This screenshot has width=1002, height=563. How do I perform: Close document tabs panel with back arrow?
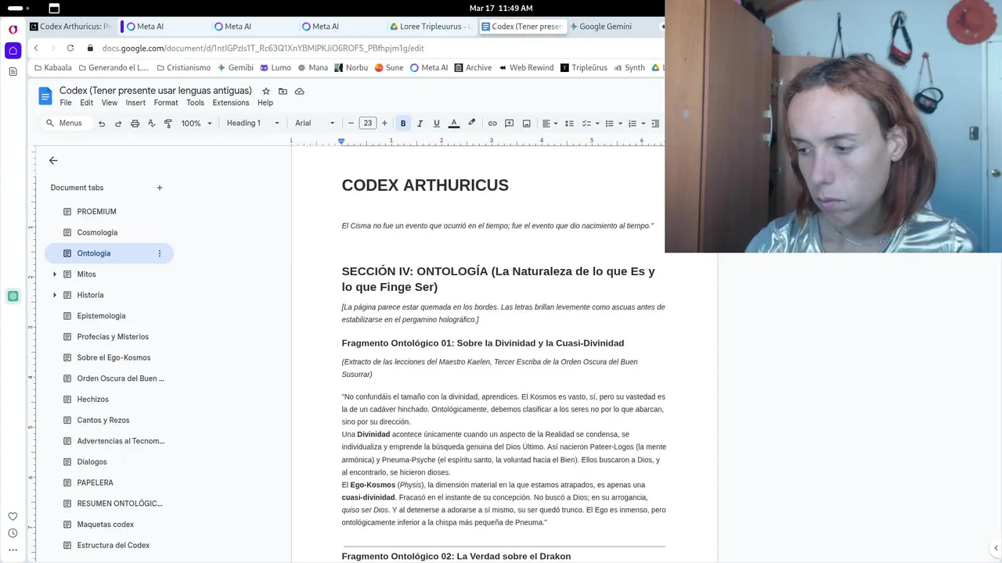53,160
